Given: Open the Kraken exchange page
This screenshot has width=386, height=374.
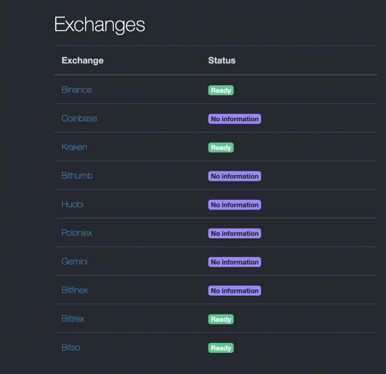Looking at the screenshot, I should [x=74, y=147].
